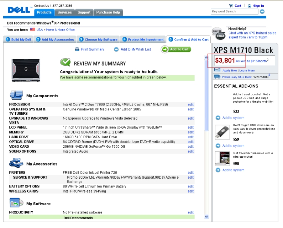Go to step 3 Choose My Software
Viewport: 283px width, 228px height.
coord(98,39)
